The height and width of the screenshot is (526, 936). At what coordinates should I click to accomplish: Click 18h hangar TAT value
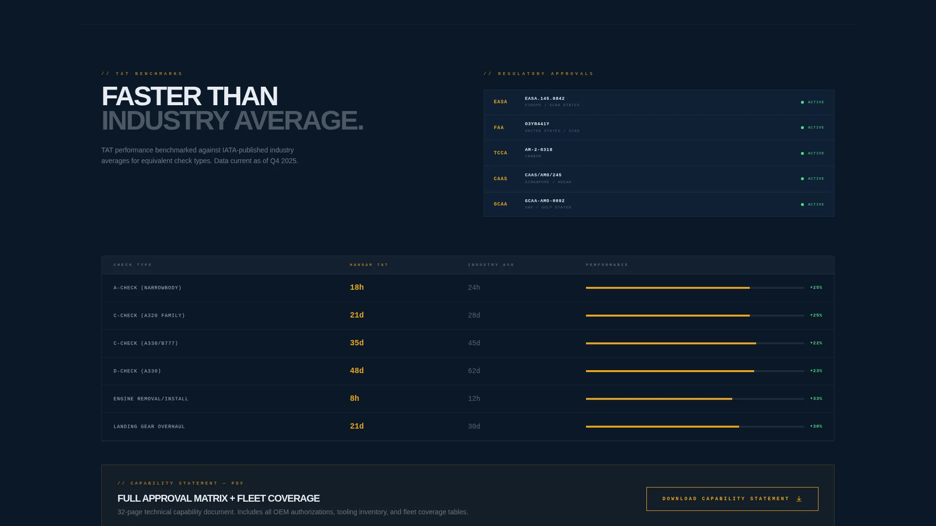pos(357,287)
